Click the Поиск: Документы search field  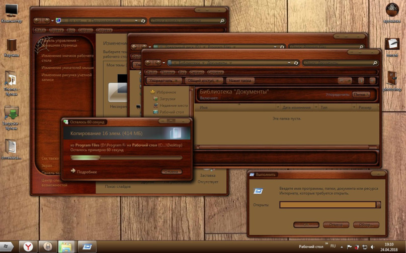(x=337, y=63)
